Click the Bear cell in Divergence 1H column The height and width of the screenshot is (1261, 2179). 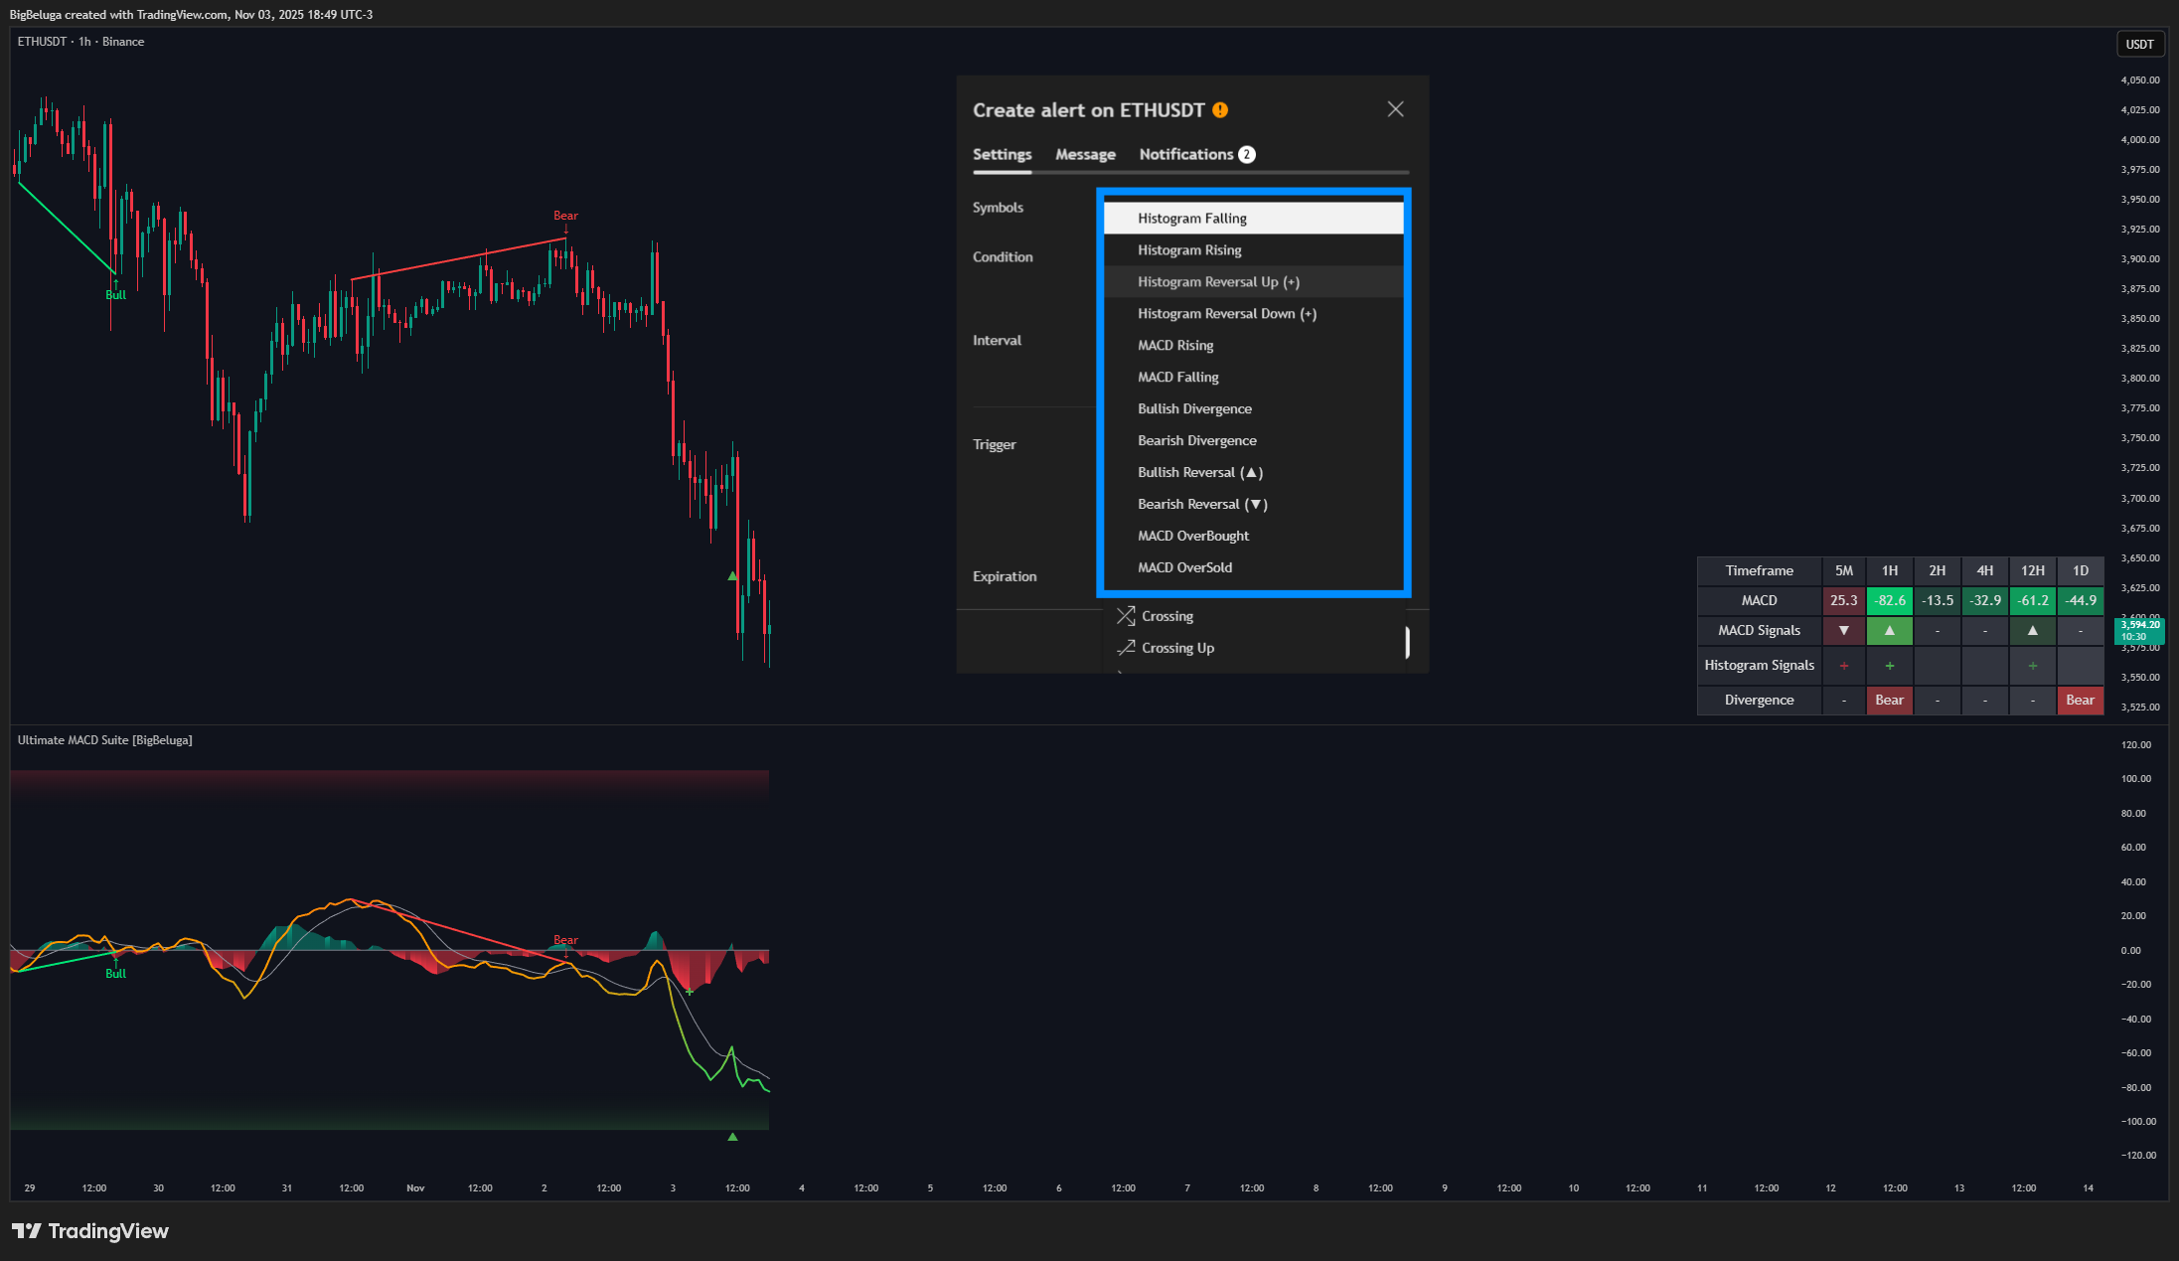pos(1890,701)
